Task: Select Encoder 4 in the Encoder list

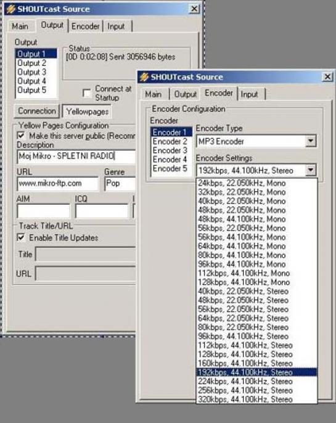Action: pos(171,159)
